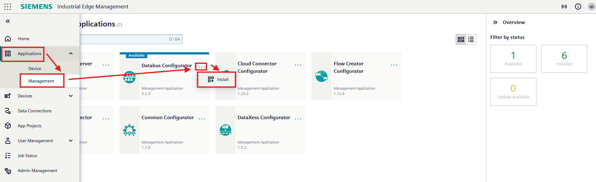Open the info circle icon
The height and width of the screenshot is (182, 596).
pos(578,7)
